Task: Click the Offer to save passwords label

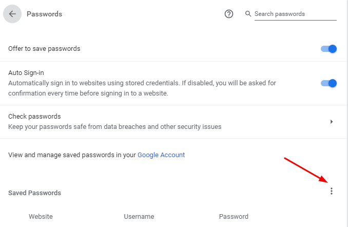Action: click(x=44, y=49)
